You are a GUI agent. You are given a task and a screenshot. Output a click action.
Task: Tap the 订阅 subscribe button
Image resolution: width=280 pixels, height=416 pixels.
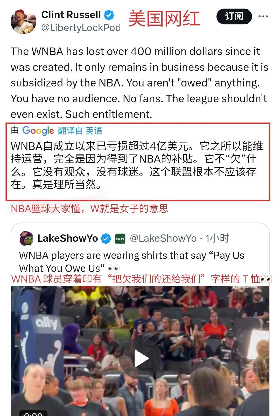pos(234,16)
